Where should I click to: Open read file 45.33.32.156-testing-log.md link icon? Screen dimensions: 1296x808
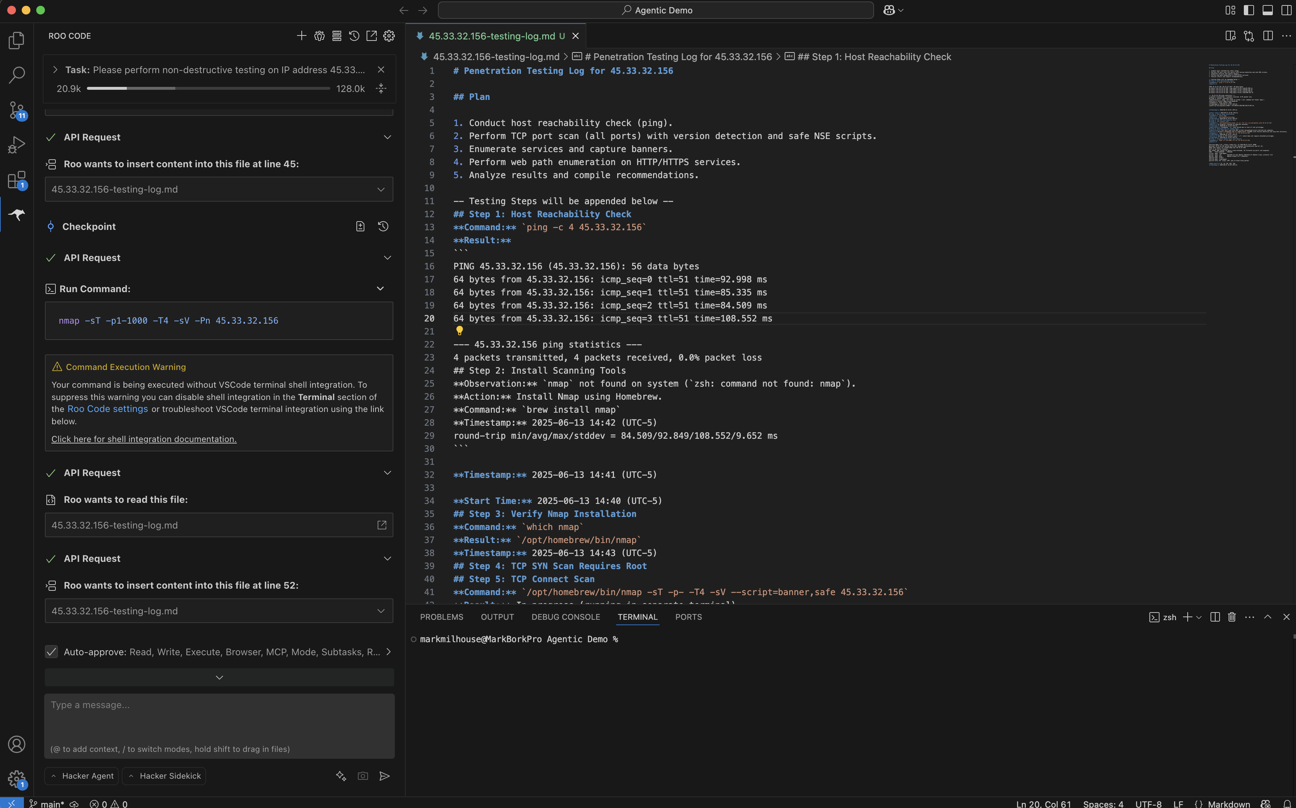(382, 525)
